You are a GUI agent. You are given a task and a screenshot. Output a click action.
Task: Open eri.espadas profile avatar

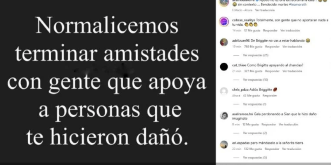pos(224,144)
